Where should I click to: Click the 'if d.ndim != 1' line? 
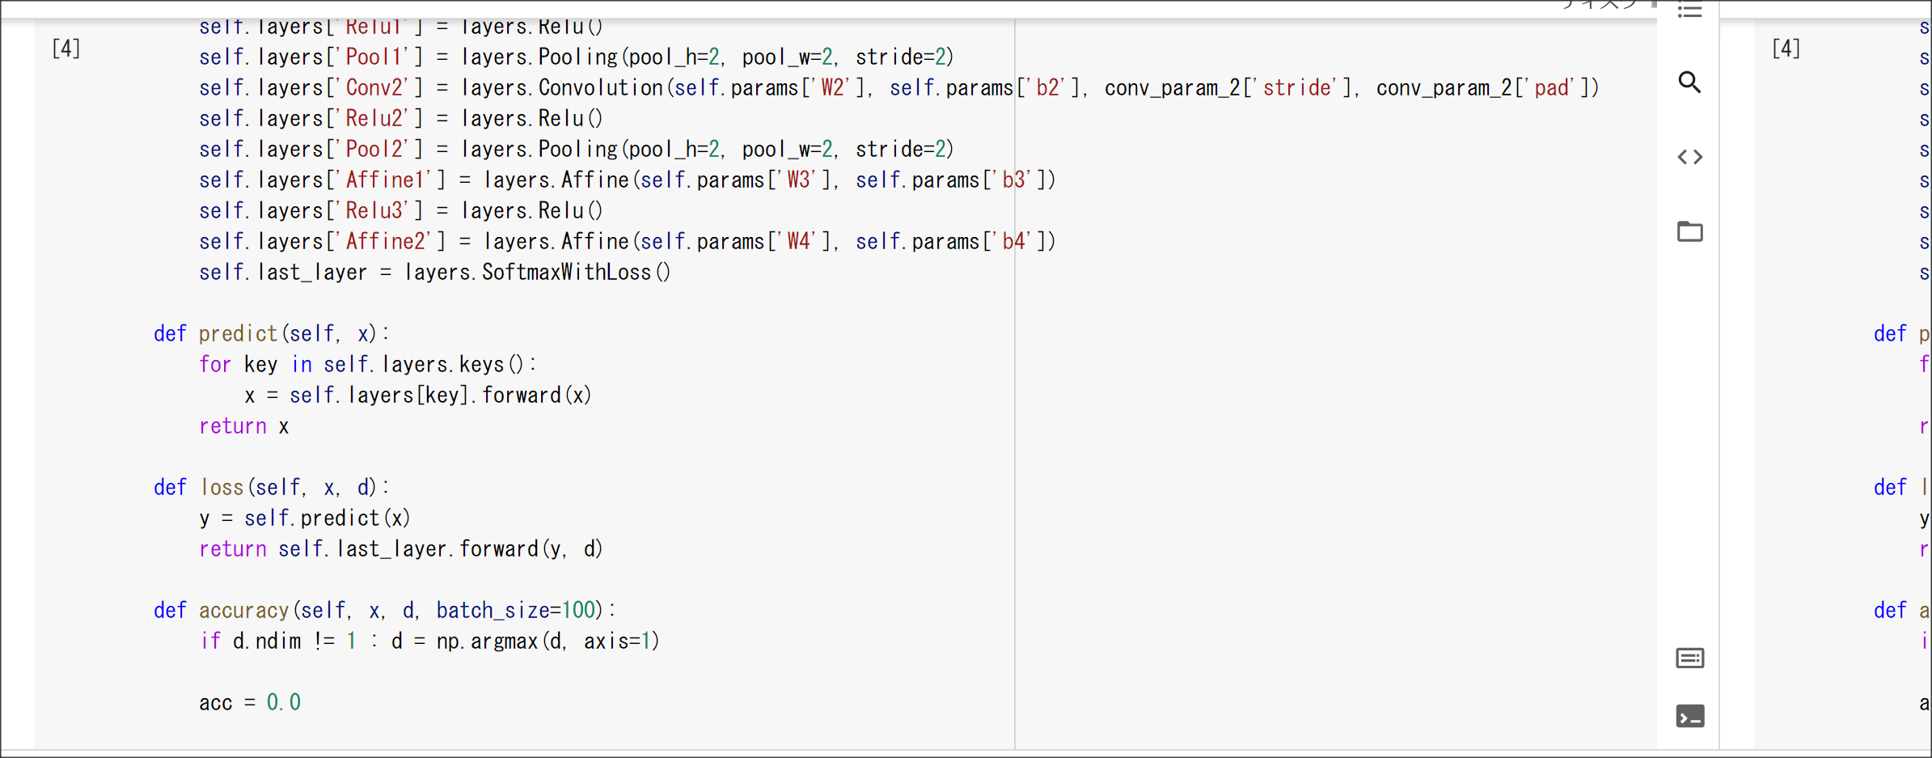(429, 642)
